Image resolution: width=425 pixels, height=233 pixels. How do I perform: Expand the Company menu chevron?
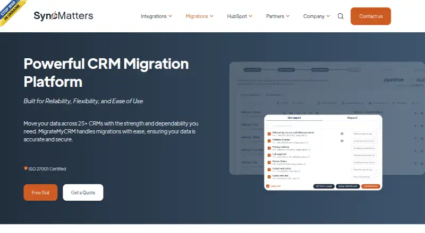[x=328, y=16]
